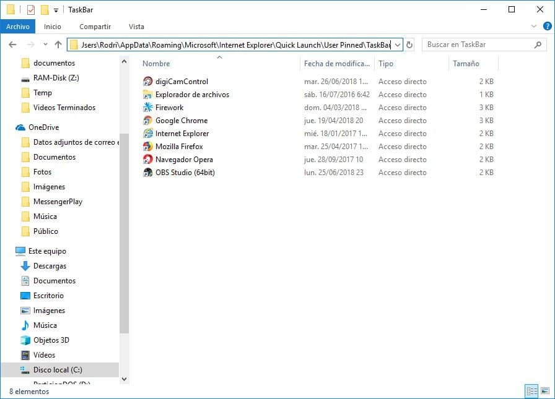
Task: Click the Properties checkmark quick access icon
Action: click(31, 10)
